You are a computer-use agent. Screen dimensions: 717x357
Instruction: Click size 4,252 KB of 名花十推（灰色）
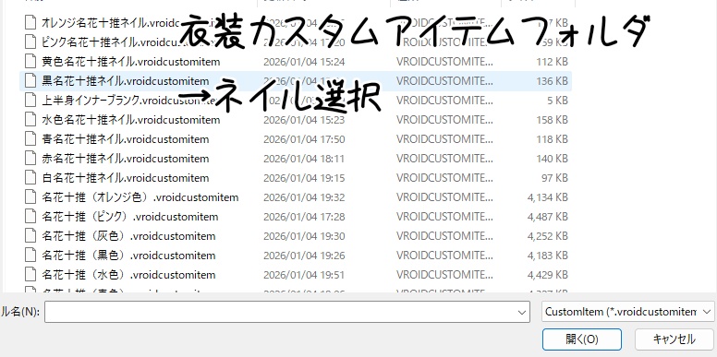click(548, 236)
